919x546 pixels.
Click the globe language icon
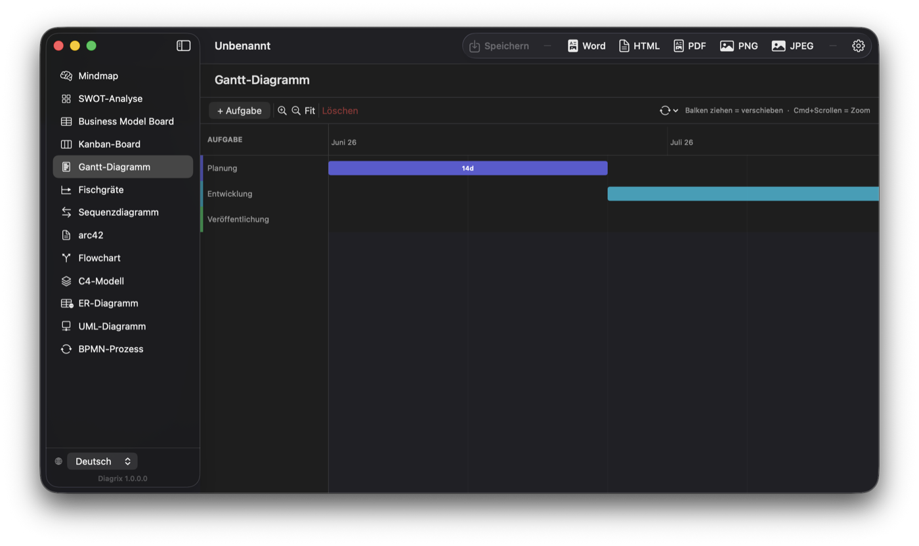tap(58, 461)
